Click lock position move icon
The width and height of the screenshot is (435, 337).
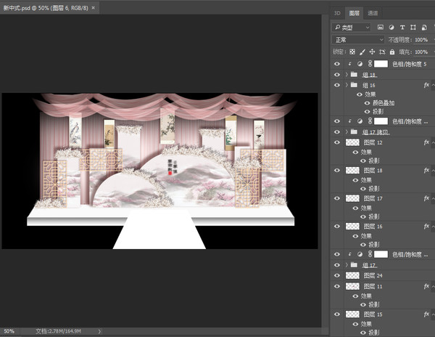372,52
